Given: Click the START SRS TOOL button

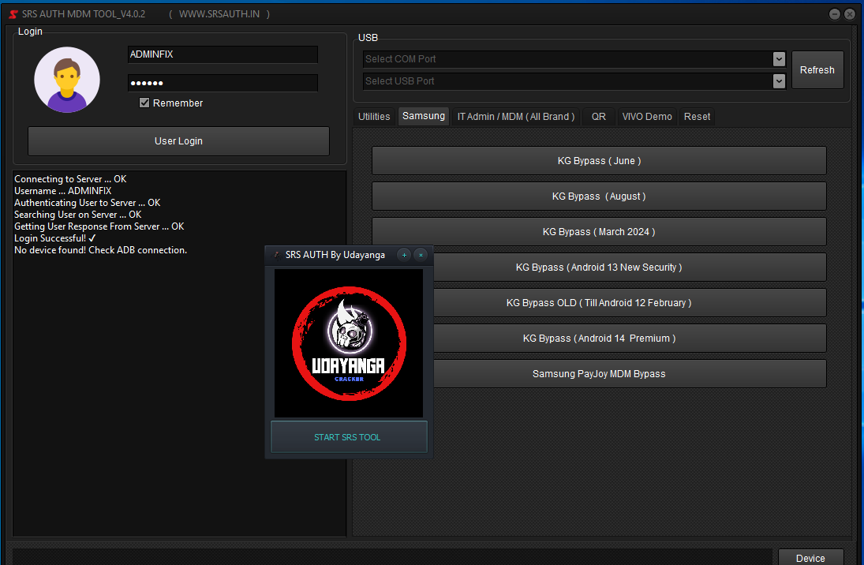Looking at the screenshot, I should 349,437.
